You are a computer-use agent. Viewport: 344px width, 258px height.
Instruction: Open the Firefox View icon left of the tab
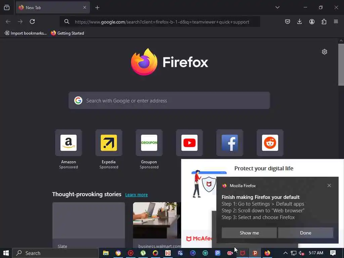point(7,7)
